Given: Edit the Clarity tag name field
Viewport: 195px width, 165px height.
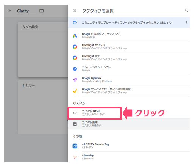Looking at the screenshot, I should [x=27, y=11].
